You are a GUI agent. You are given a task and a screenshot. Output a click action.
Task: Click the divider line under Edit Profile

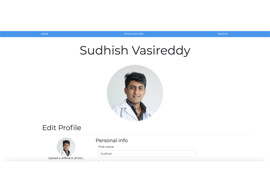coord(146,134)
